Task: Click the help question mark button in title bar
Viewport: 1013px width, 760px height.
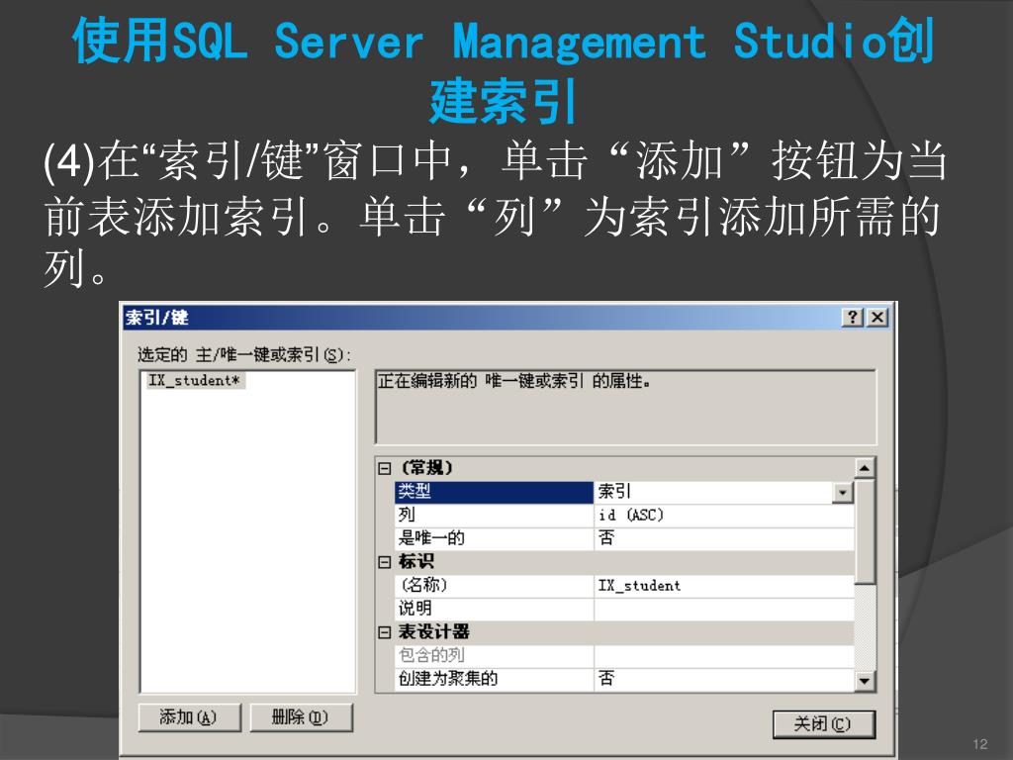Action: (853, 318)
